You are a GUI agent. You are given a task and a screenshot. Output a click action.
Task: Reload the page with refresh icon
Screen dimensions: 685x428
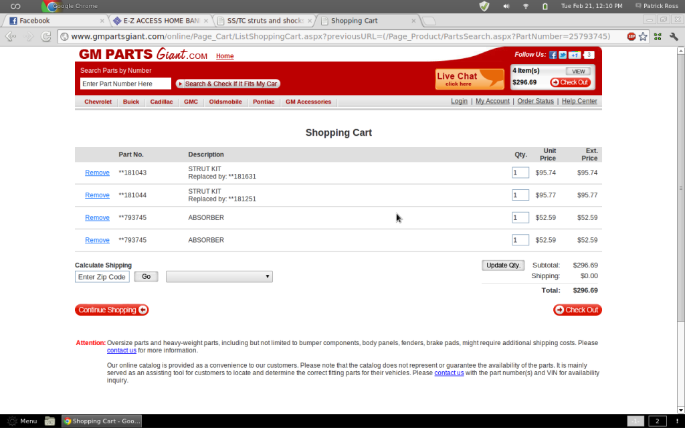tap(46, 36)
